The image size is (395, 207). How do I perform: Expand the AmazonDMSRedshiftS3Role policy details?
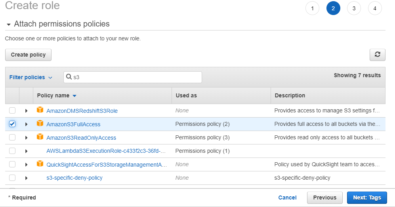click(x=26, y=111)
